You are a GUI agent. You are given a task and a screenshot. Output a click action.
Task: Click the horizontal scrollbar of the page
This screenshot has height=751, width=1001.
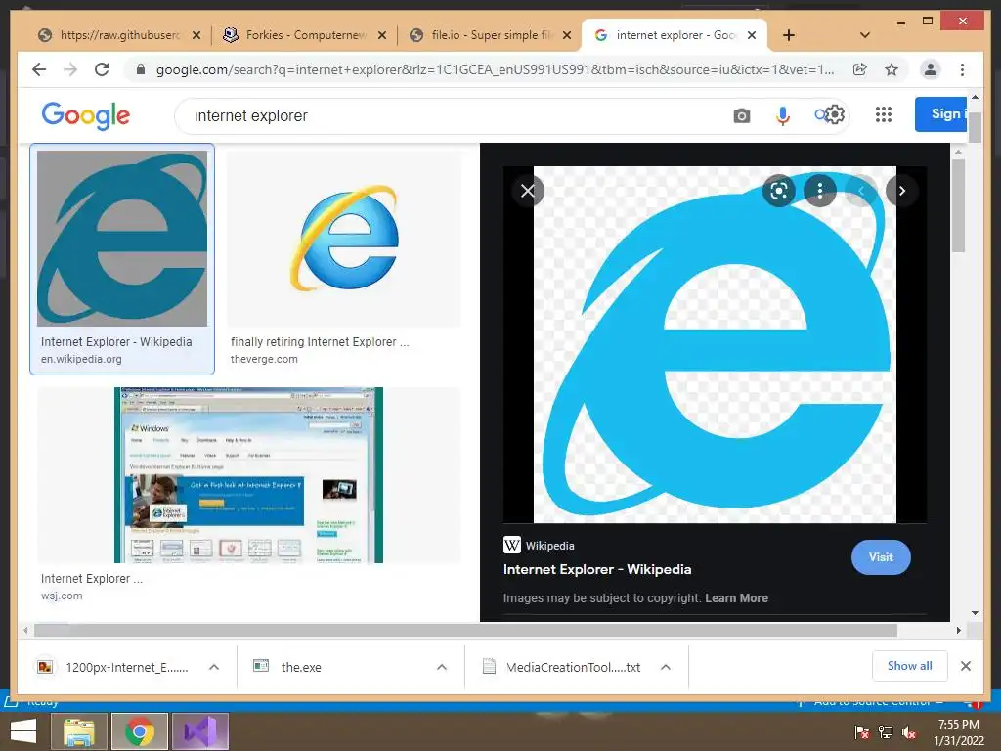click(465, 631)
